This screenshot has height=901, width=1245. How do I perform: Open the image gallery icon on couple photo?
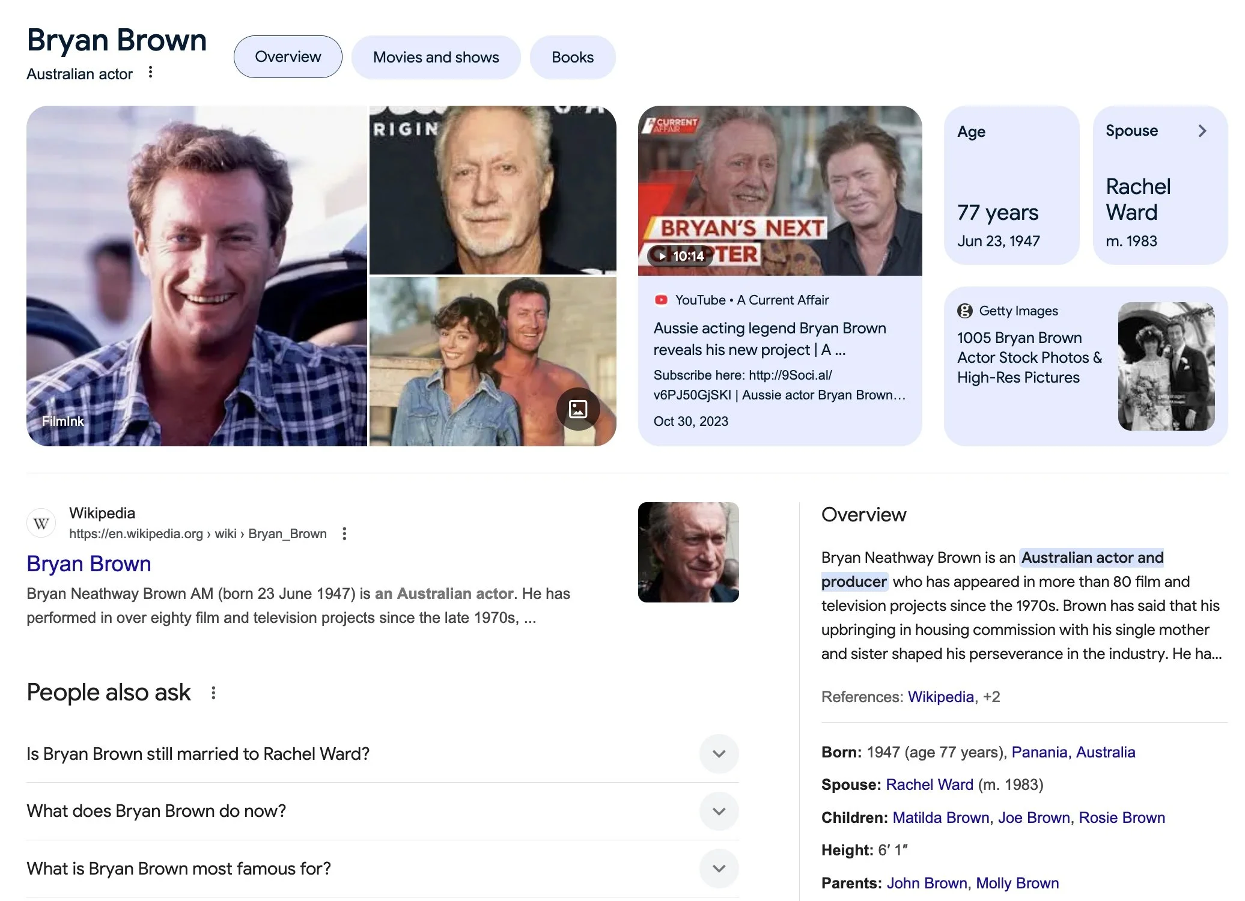577,409
